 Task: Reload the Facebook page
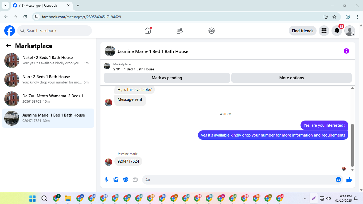(25, 17)
